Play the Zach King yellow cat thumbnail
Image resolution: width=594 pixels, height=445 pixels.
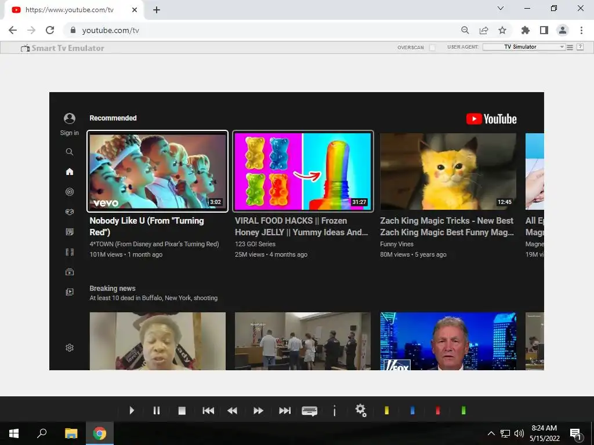[x=448, y=172]
